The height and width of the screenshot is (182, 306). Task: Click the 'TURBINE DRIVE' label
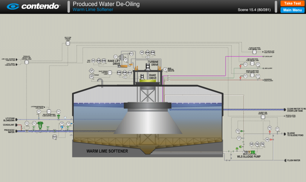pyautogui.click(x=153, y=63)
